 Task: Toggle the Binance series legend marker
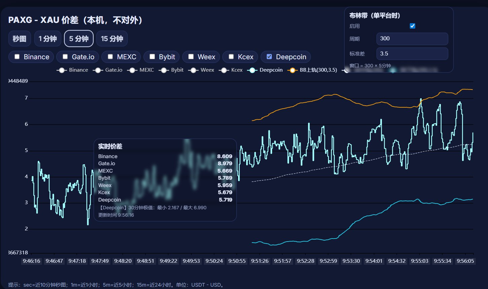[62, 70]
